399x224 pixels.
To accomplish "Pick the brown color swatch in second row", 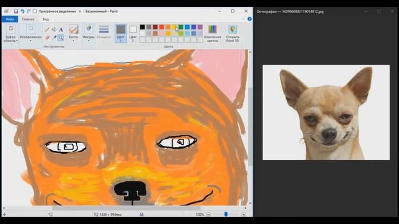I will pyautogui.click(x=155, y=33).
